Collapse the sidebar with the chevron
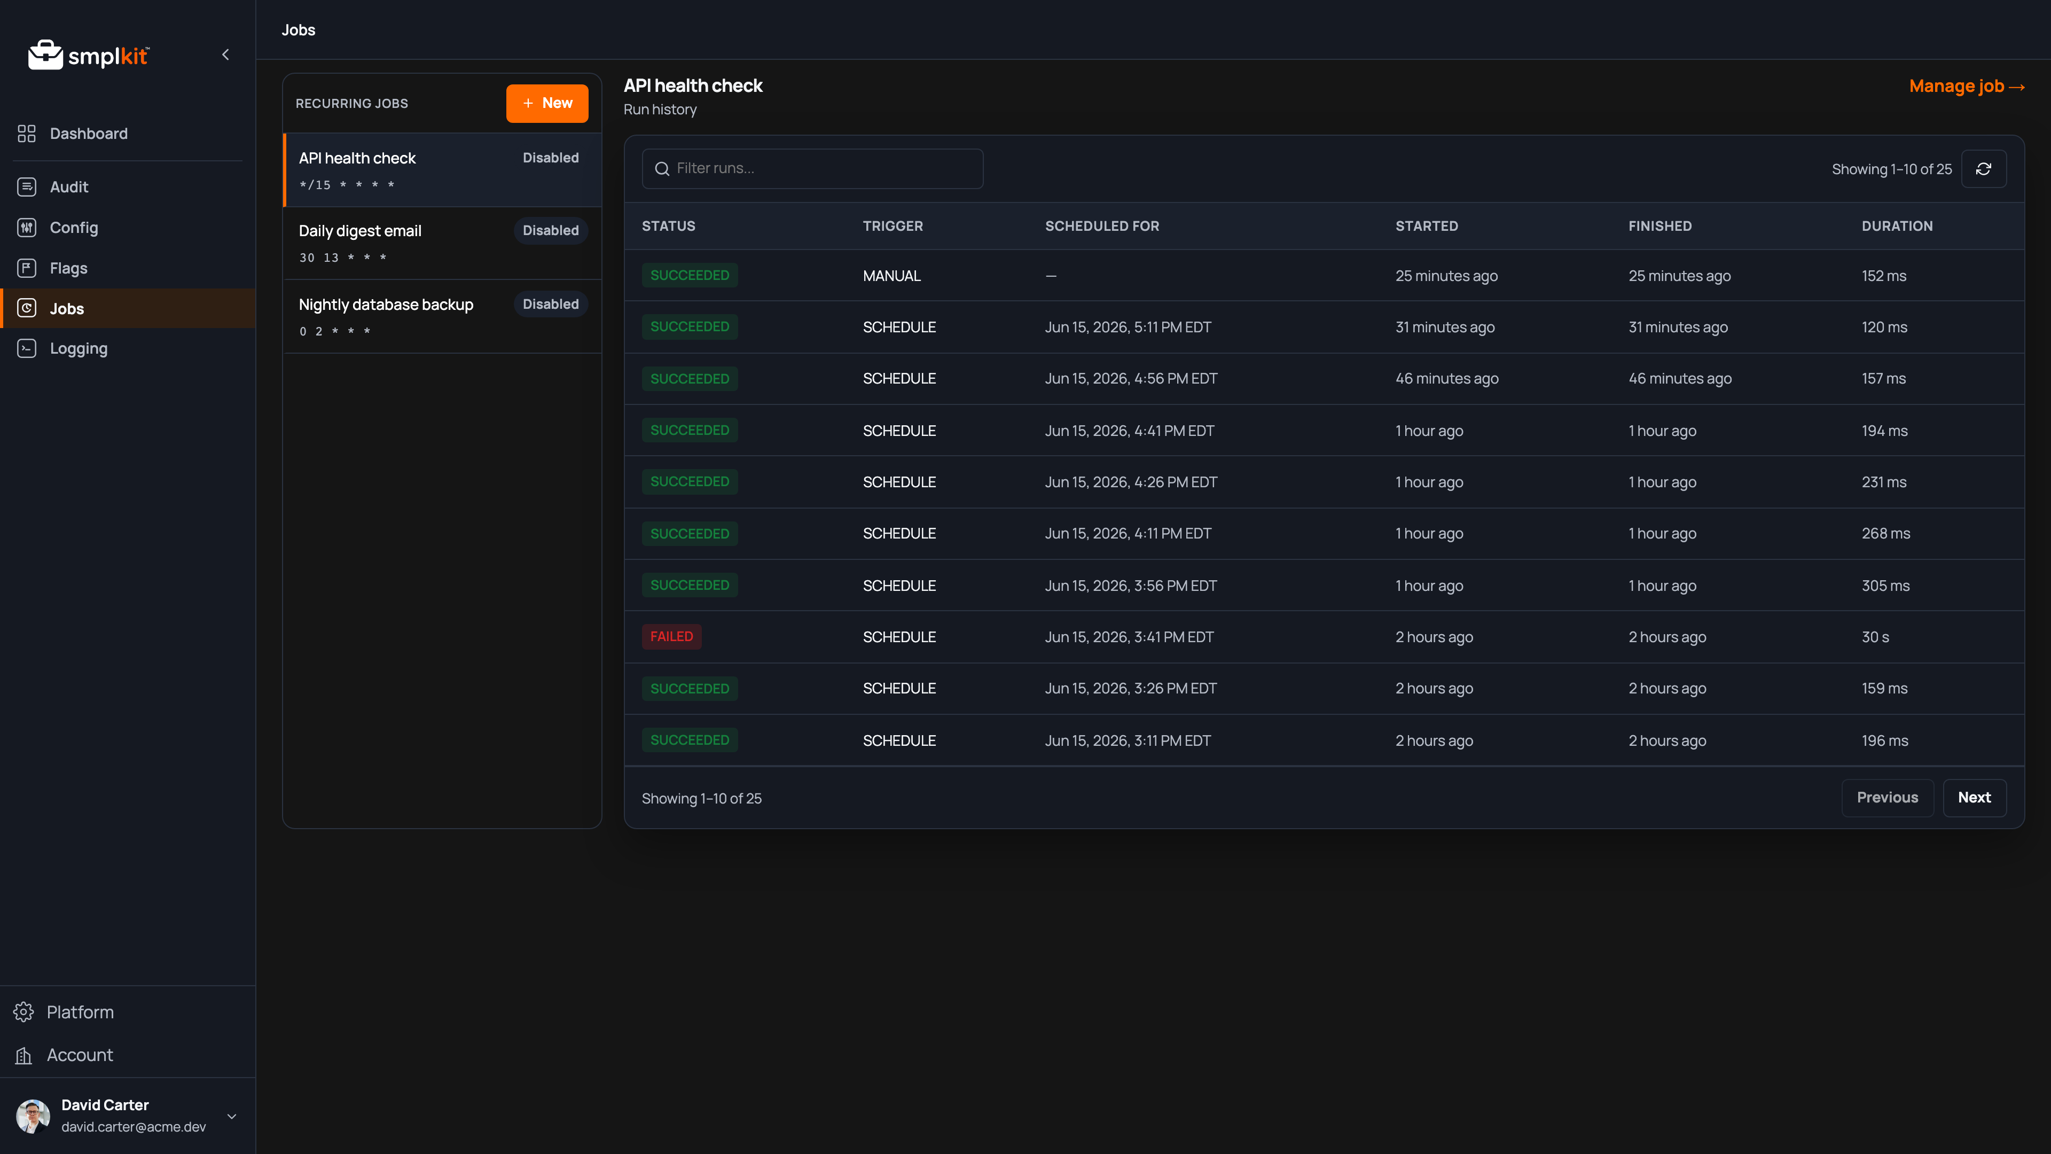The width and height of the screenshot is (2051, 1154). (x=225, y=55)
